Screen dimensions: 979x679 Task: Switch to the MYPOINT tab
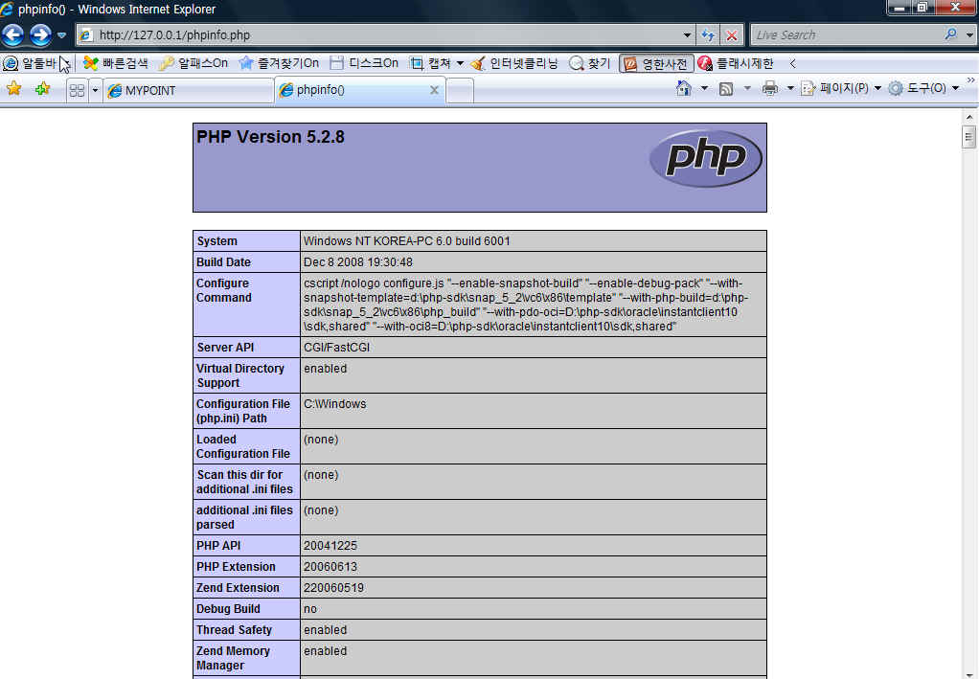(x=189, y=90)
